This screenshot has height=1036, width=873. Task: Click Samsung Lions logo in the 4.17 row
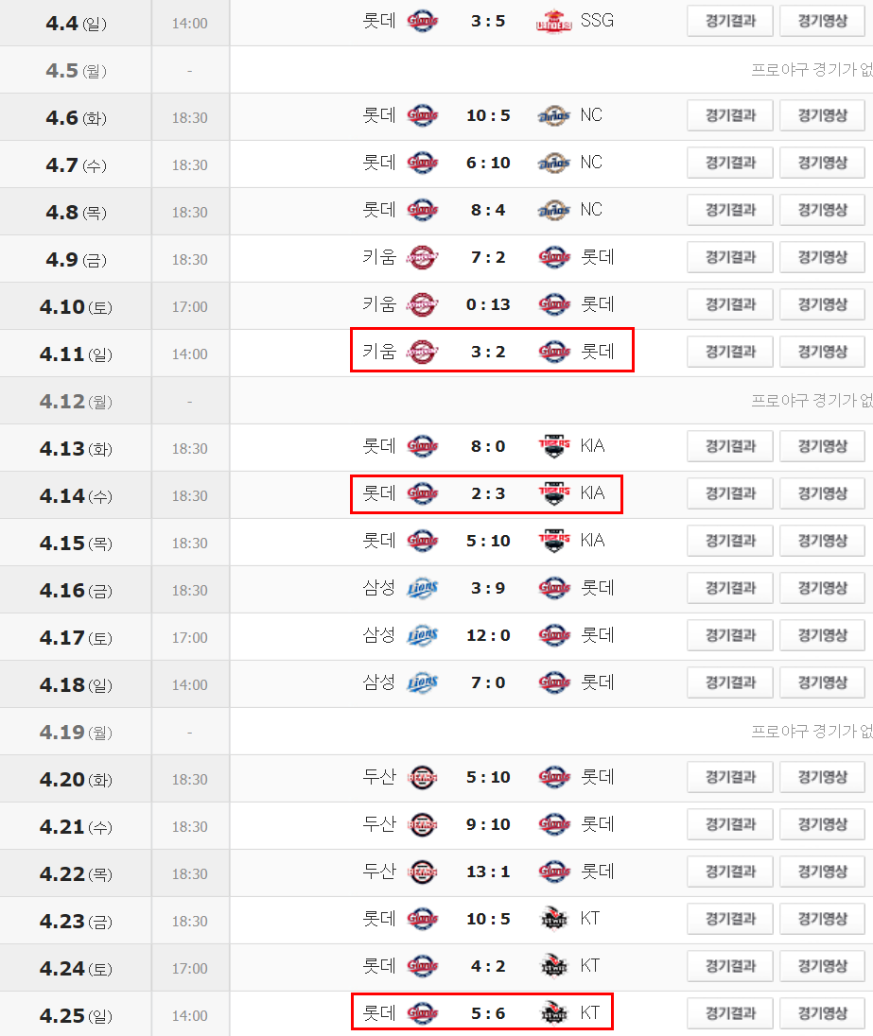tap(423, 635)
